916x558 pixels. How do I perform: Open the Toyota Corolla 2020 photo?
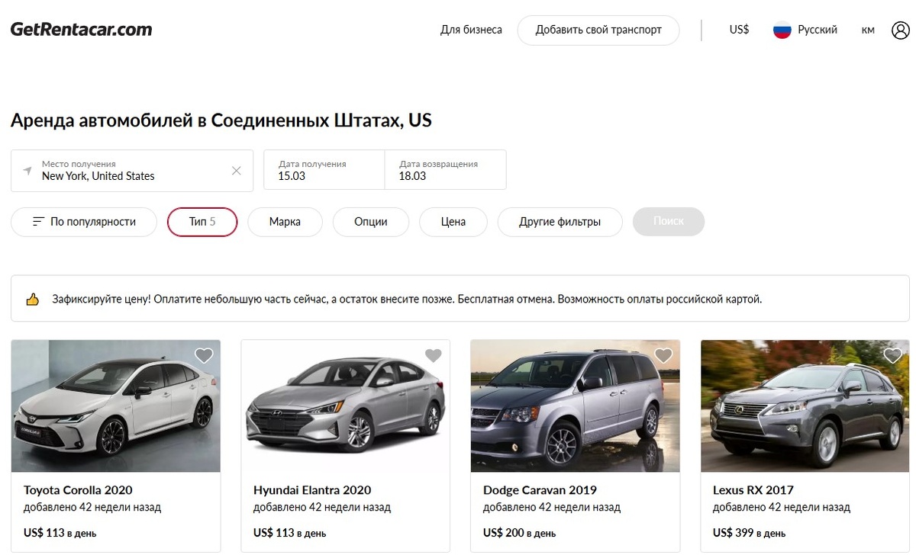click(116, 406)
